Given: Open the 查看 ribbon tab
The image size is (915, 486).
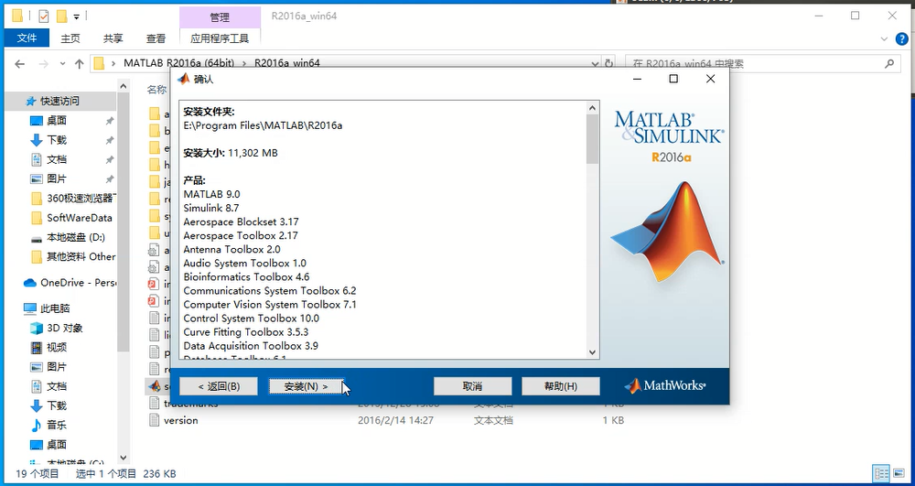Looking at the screenshot, I should coord(156,38).
